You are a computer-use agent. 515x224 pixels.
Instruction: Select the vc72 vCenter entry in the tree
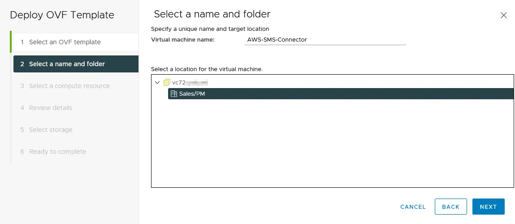pos(190,83)
